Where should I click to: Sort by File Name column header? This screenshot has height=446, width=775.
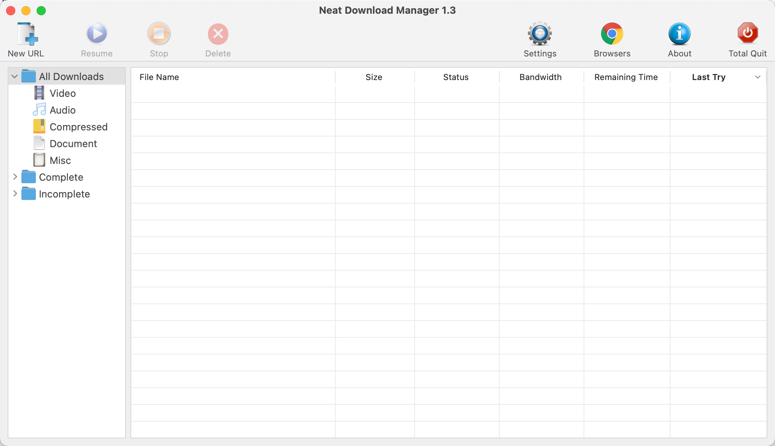159,77
